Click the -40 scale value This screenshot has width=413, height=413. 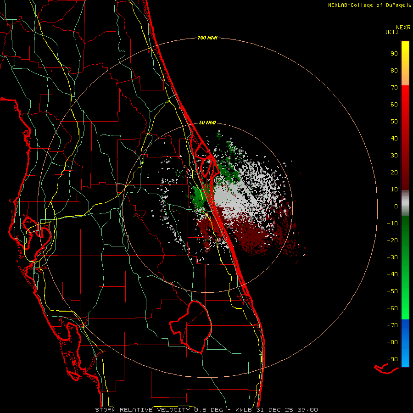tap(392, 274)
